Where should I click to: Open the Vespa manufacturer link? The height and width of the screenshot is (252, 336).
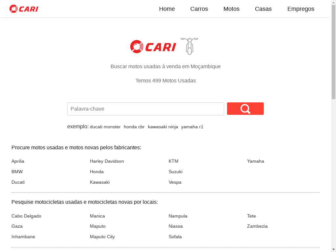pyautogui.click(x=175, y=182)
